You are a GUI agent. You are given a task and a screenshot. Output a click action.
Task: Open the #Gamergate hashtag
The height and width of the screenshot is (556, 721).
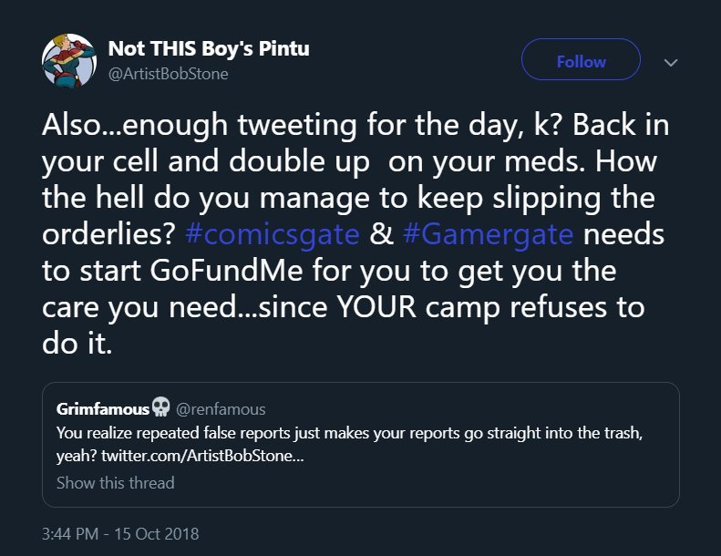point(487,234)
